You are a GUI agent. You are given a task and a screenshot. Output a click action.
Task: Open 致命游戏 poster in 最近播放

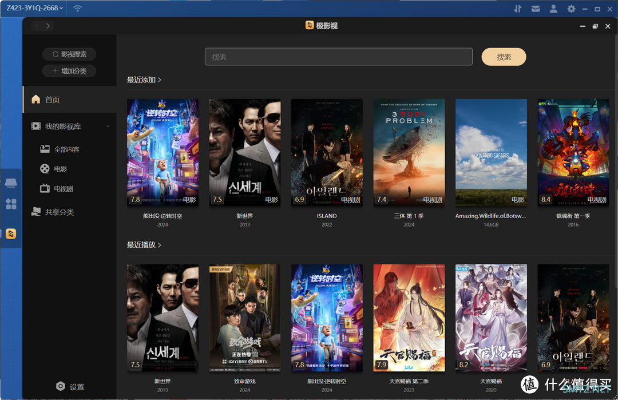(245, 318)
